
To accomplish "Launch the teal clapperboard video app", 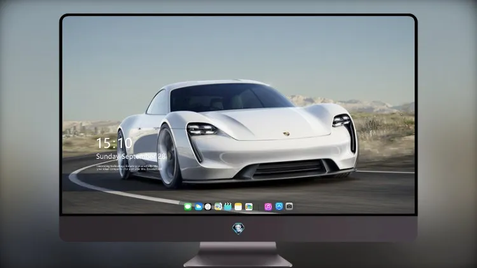I will pyautogui.click(x=228, y=206).
